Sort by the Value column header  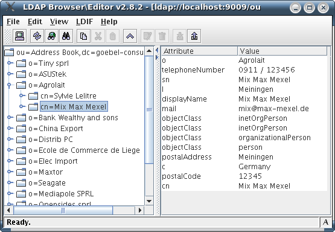coord(282,51)
